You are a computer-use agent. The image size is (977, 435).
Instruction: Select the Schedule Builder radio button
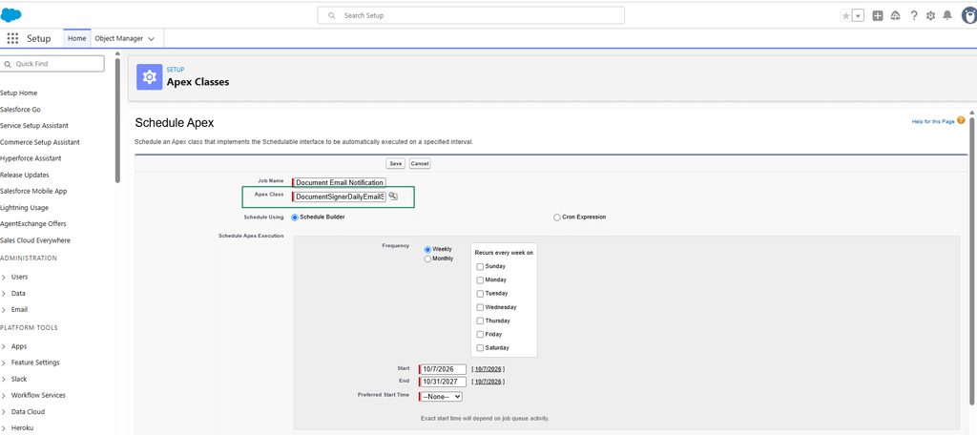point(296,217)
